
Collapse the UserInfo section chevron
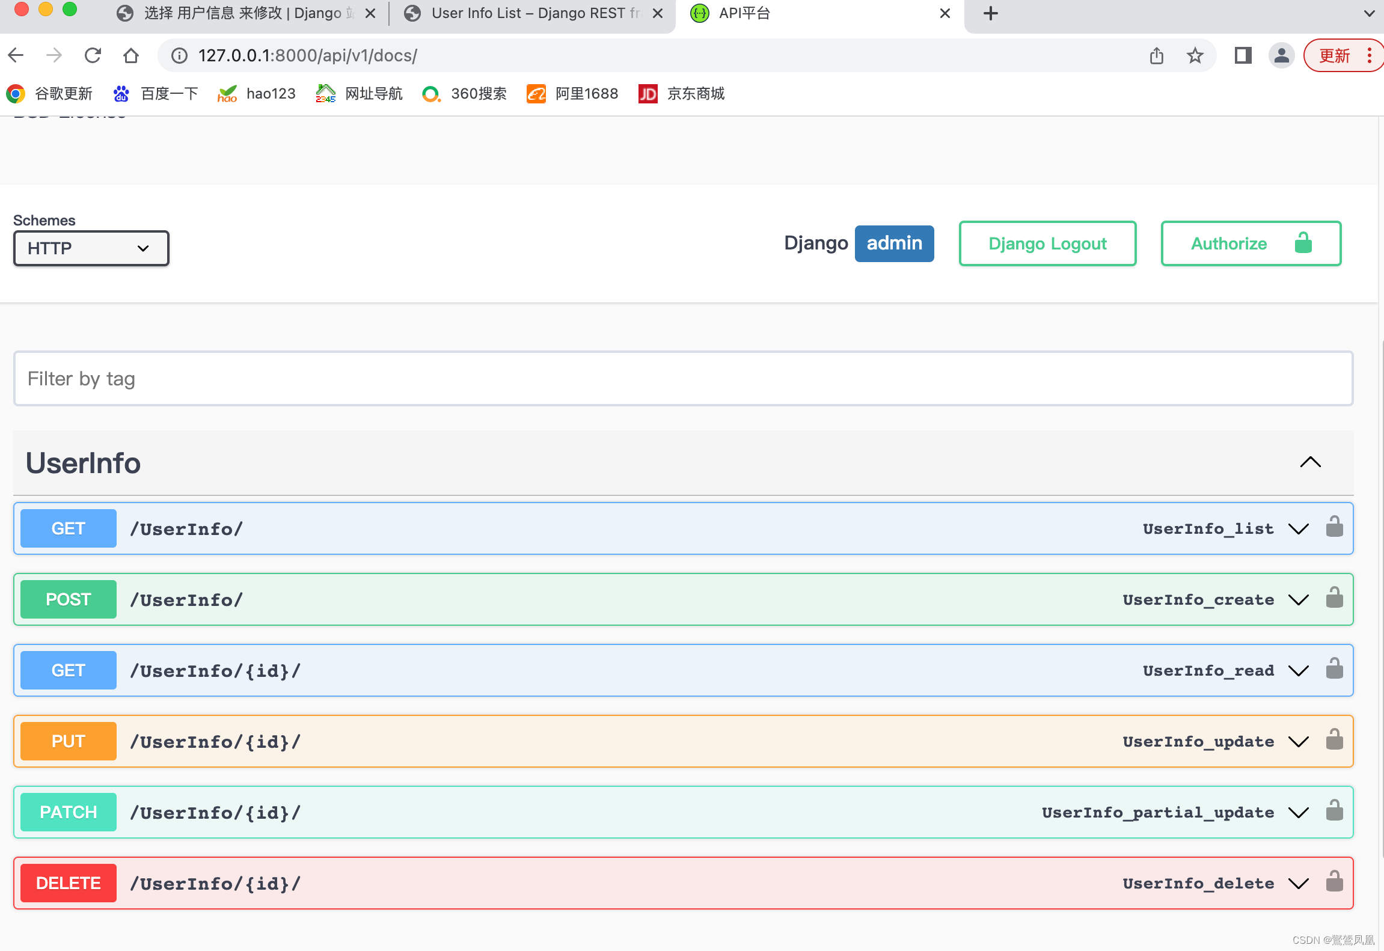point(1311,462)
